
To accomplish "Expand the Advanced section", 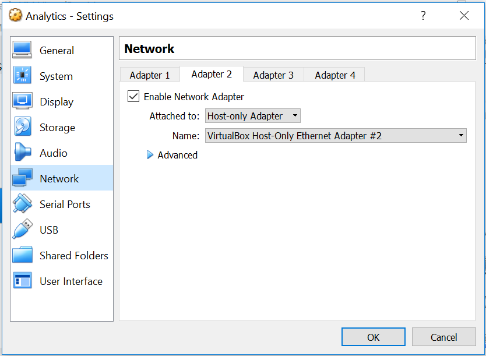I will click(x=172, y=155).
